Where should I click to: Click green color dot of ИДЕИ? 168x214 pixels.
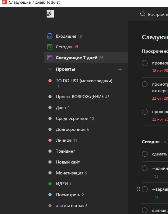(x=50, y=184)
